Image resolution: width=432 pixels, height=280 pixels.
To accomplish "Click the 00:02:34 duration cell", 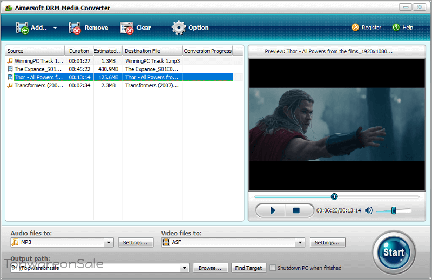I will [79, 86].
